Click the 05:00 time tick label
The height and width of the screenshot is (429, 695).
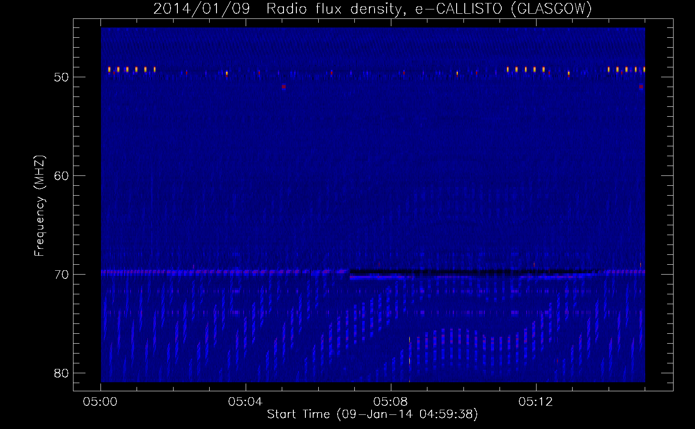101,402
